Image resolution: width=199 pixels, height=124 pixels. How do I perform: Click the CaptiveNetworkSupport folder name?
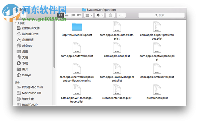77,35
